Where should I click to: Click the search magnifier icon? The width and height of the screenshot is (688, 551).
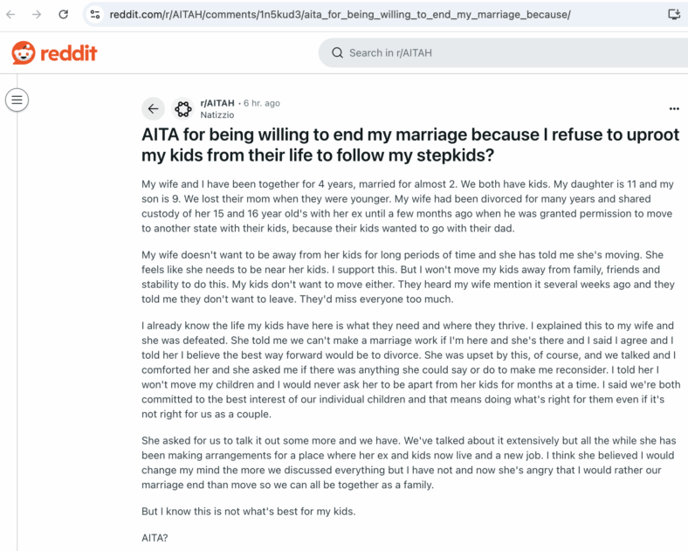(x=337, y=53)
